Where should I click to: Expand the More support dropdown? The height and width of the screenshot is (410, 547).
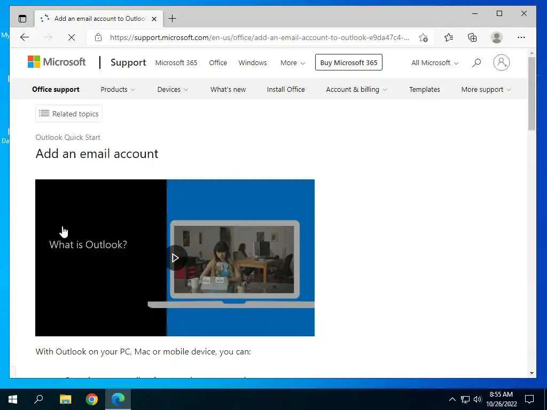pyautogui.click(x=486, y=89)
